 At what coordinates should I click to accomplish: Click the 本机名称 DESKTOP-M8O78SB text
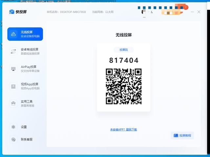tap(66, 12)
